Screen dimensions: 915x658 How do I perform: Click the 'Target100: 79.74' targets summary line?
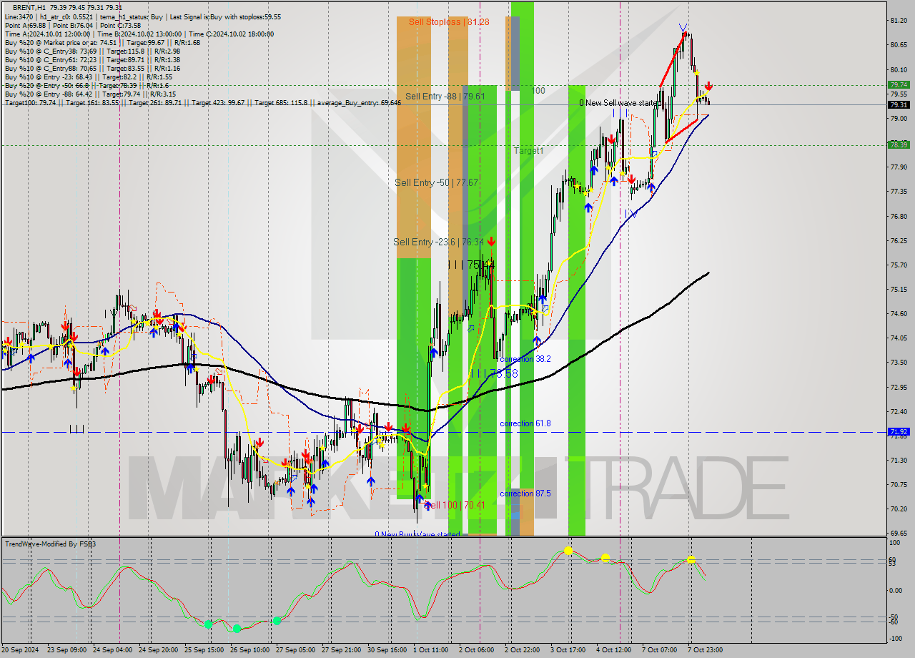click(x=203, y=102)
